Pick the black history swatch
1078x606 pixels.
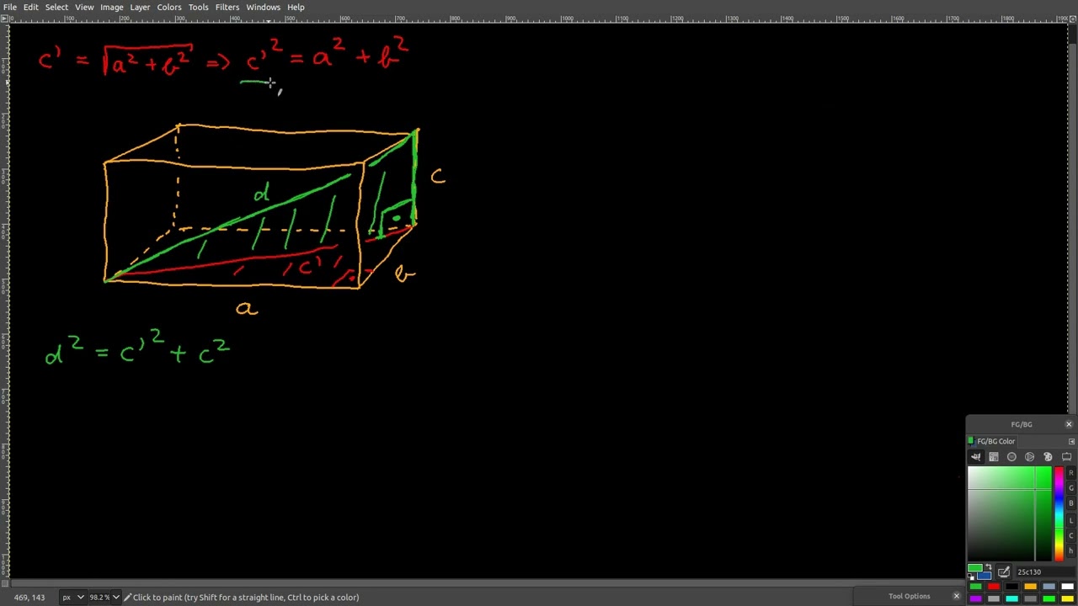pyautogui.click(x=1012, y=587)
